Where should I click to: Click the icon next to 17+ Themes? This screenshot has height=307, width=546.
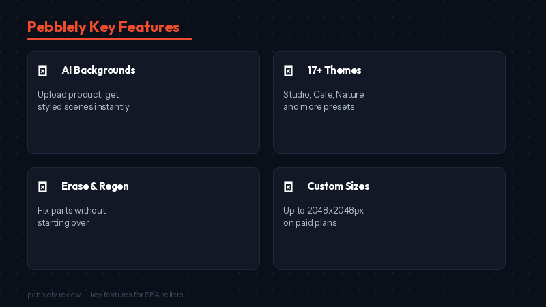pyautogui.click(x=288, y=71)
